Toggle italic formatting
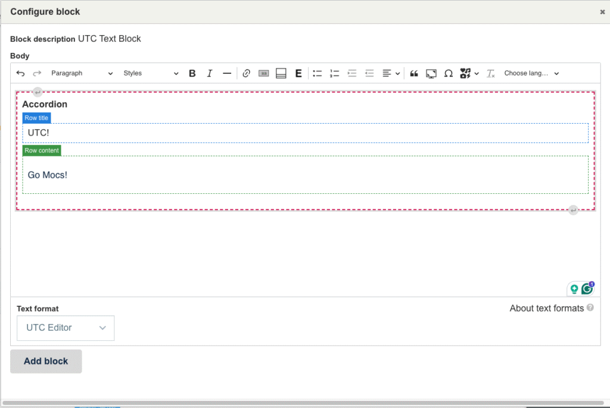 (x=210, y=73)
